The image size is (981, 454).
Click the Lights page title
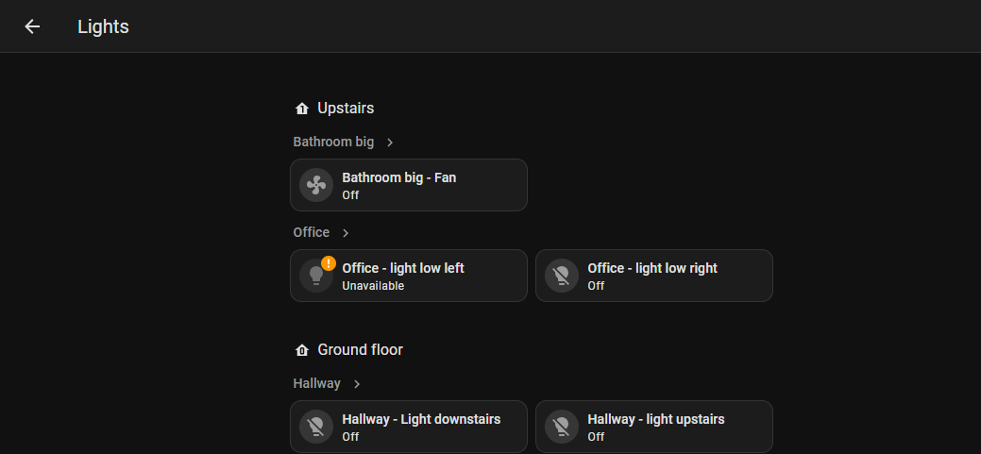tap(103, 26)
